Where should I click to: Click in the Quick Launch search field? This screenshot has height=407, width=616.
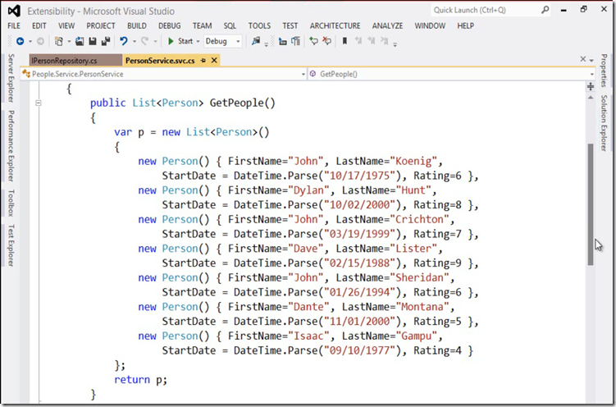(486, 10)
